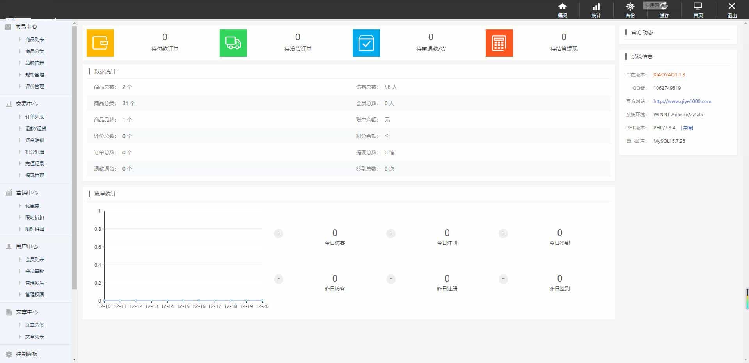Log out using the 退出 icon
Image resolution: width=749 pixels, height=363 pixels.
click(x=732, y=10)
